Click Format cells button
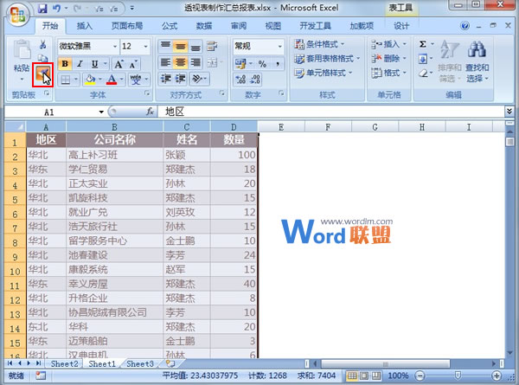The height and width of the screenshot is (385, 519). pyautogui.click(x=388, y=73)
